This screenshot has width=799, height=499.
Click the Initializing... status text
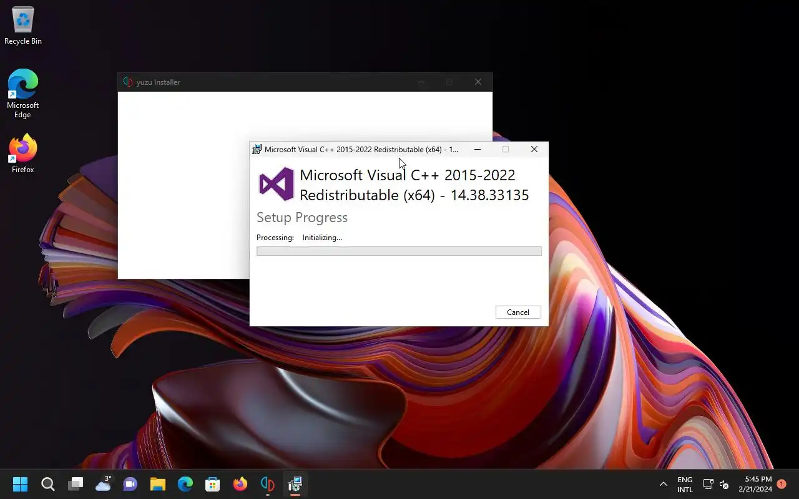pos(322,238)
